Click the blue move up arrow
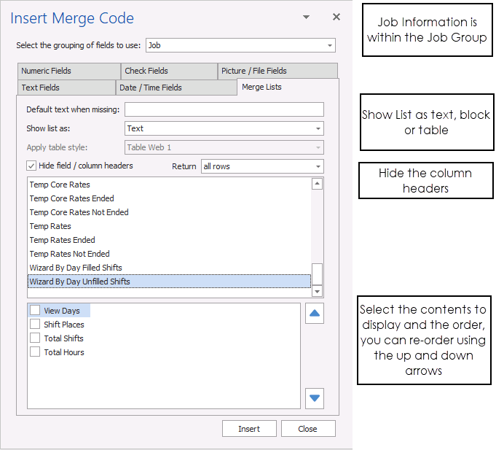This screenshot has width=496, height=450. coord(314,314)
